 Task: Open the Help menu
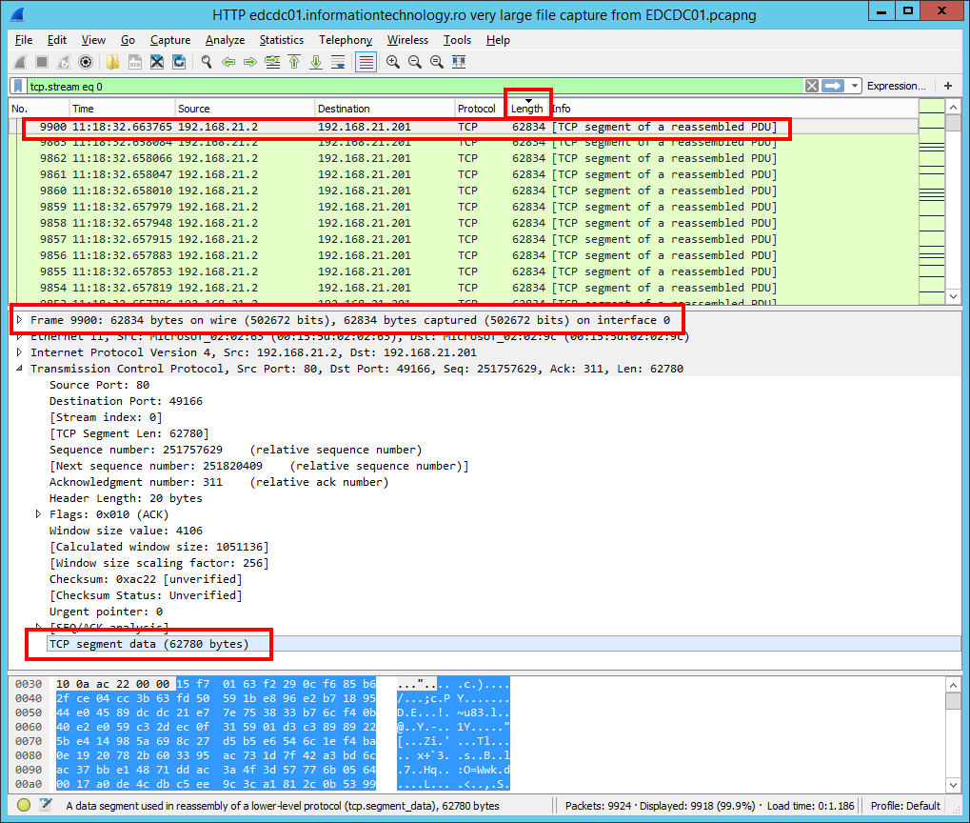point(498,40)
